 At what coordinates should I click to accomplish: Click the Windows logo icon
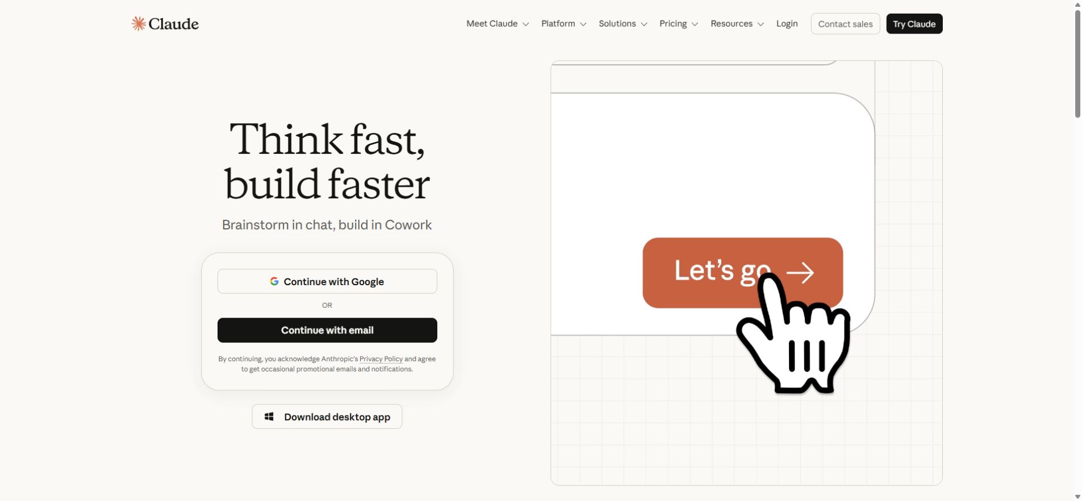[x=269, y=417]
